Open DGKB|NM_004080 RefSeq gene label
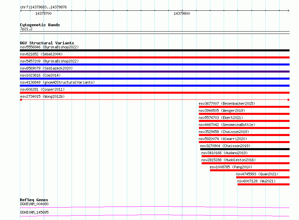The height and width of the screenshot is (220, 299). click(34, 204)
